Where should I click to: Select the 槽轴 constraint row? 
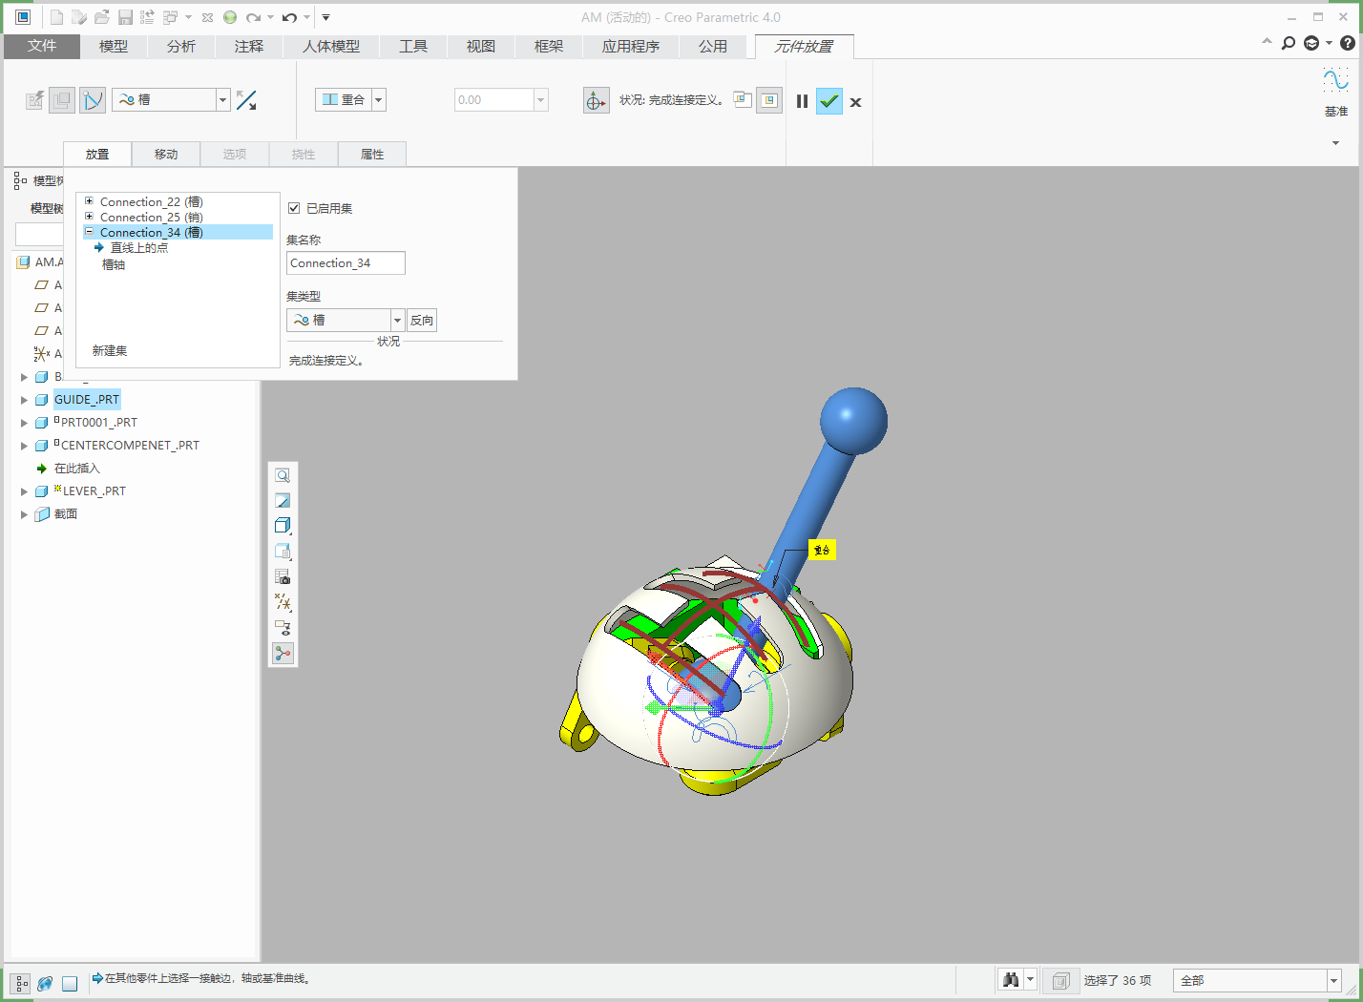[x=114, y=264]
